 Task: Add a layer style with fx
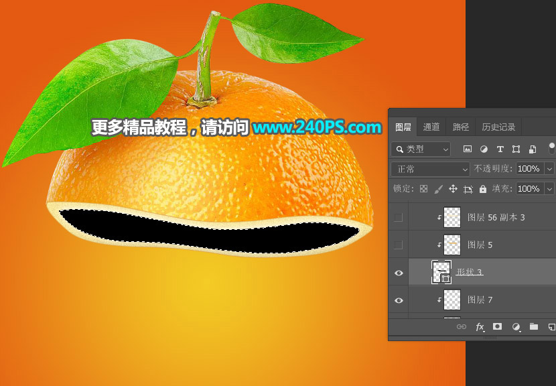point(480,327)
